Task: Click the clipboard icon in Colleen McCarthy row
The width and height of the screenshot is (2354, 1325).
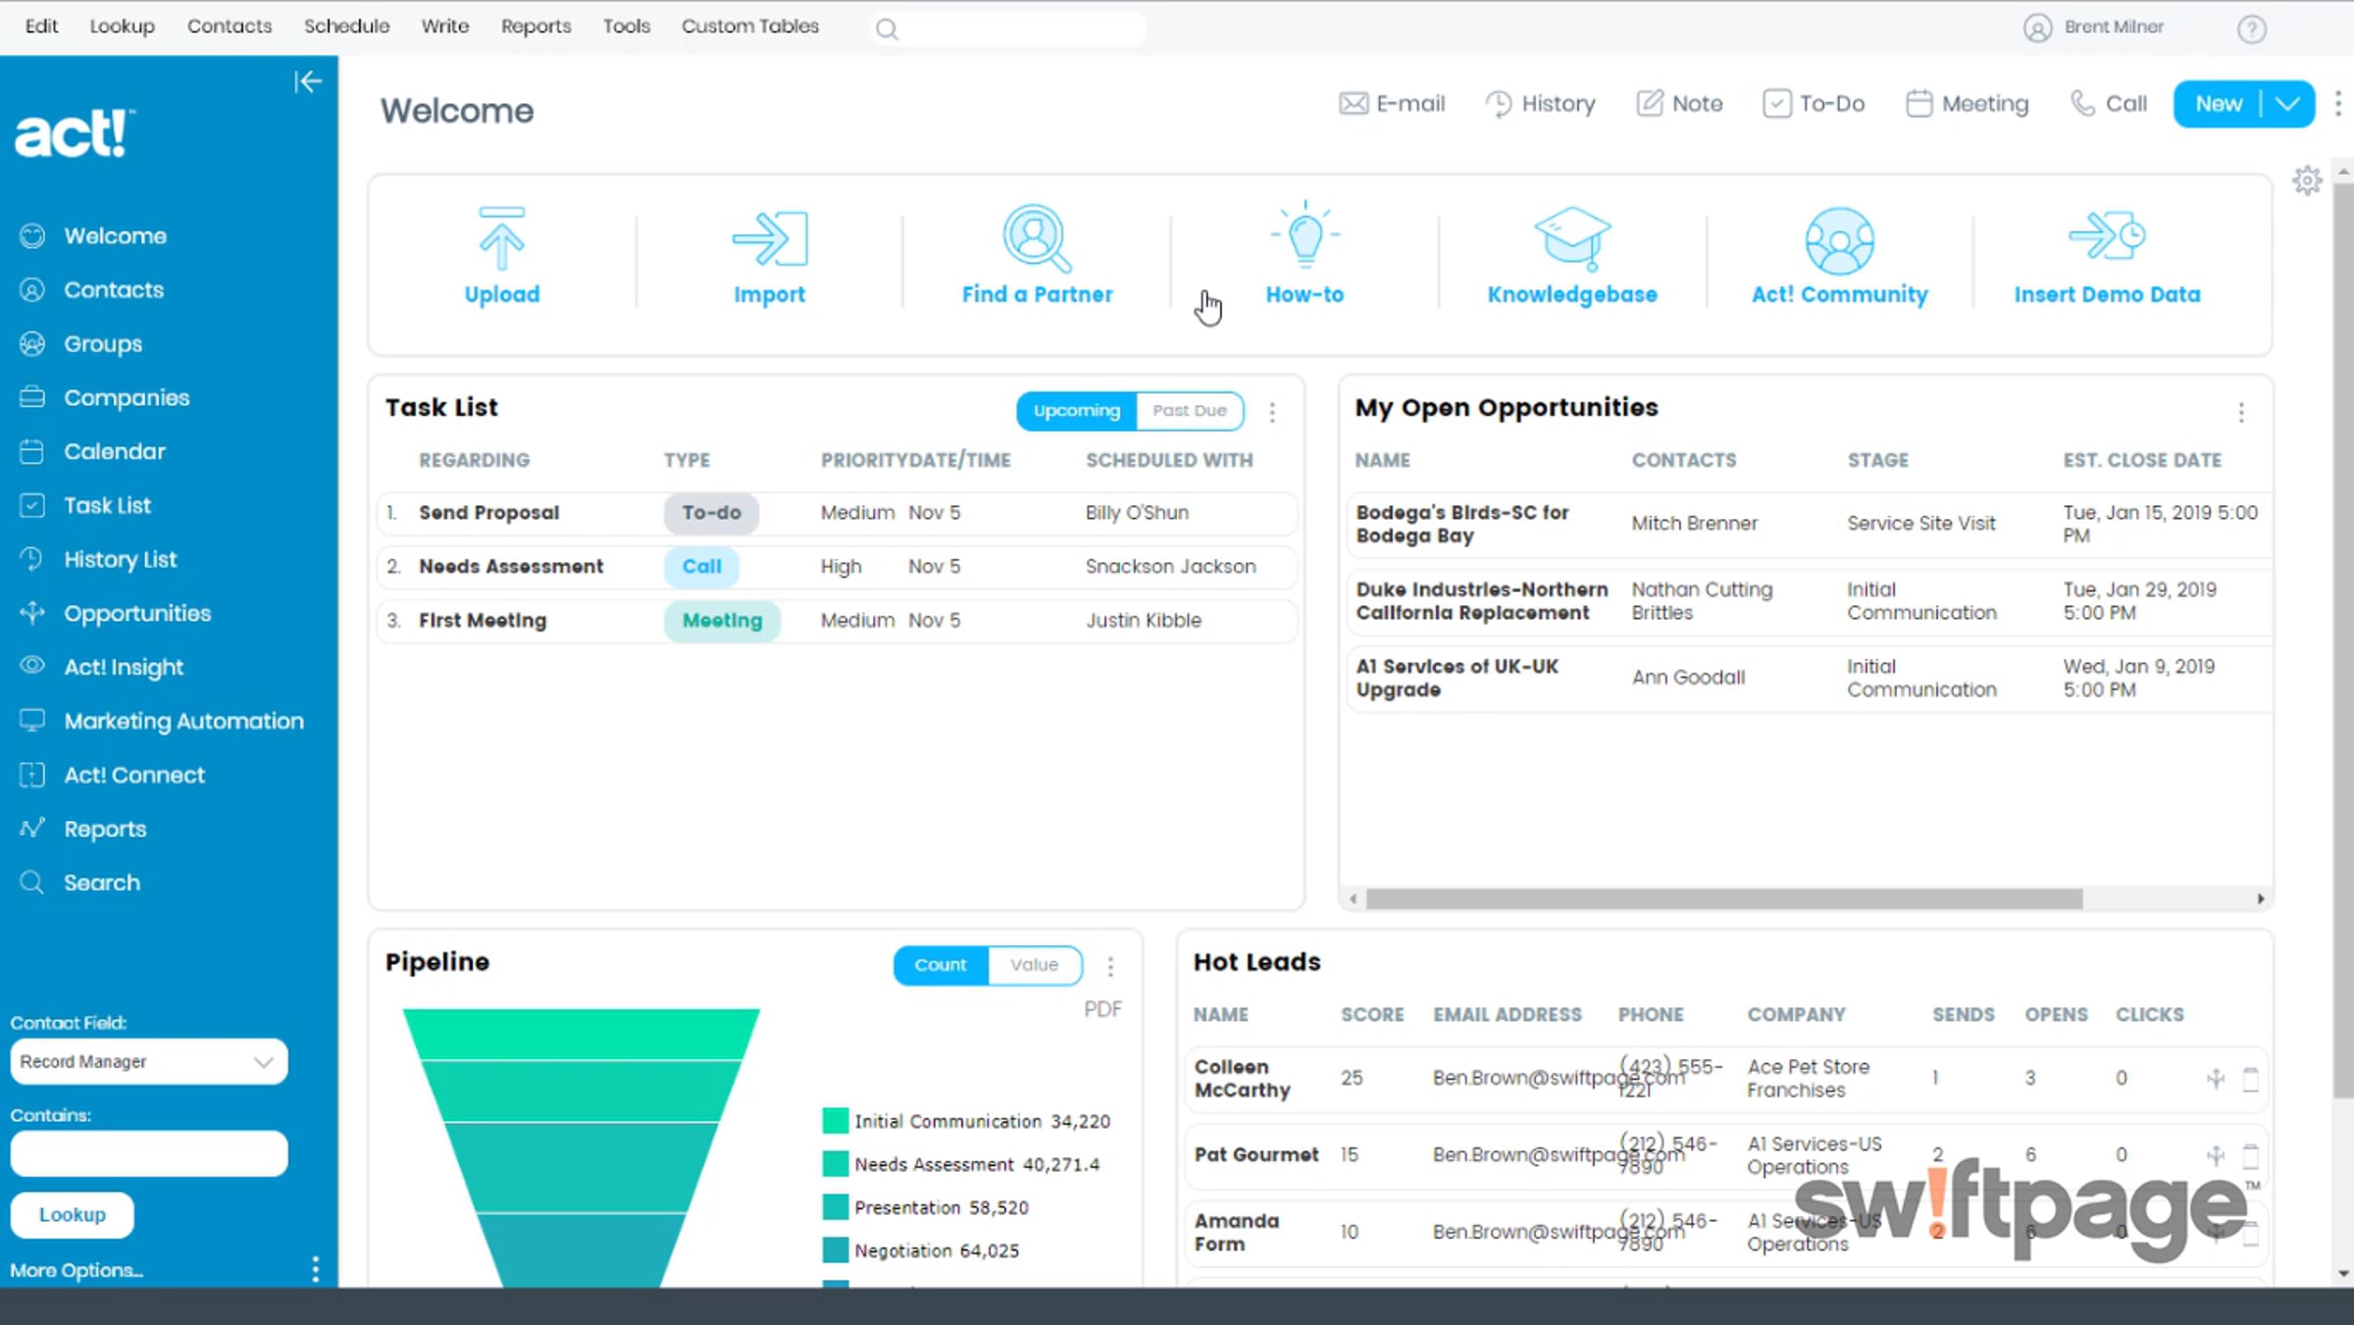Action: [2251, 1079]
